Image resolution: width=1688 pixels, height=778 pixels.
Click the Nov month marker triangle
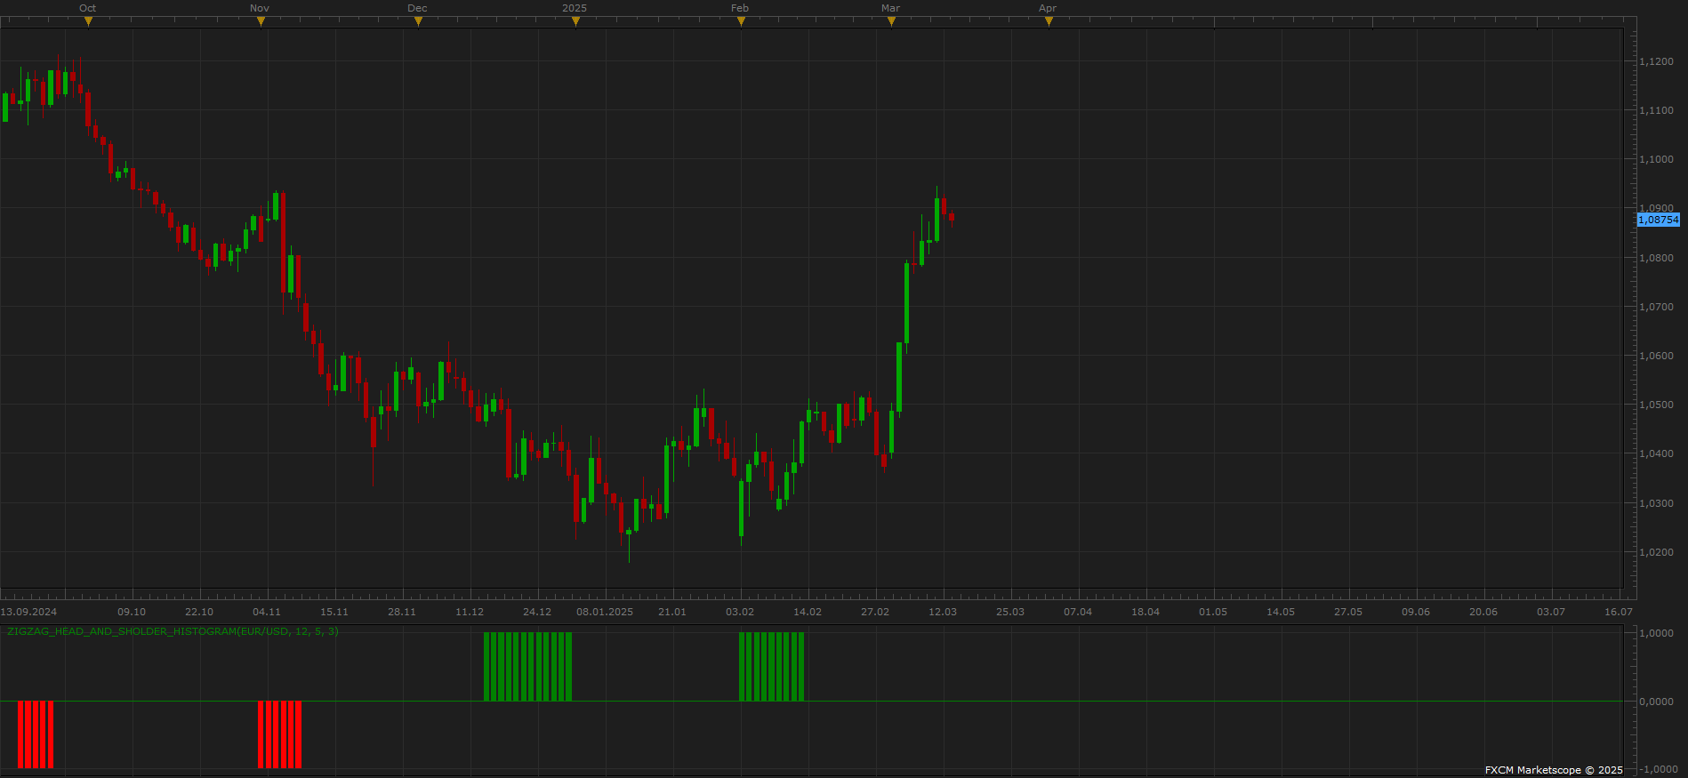[261, 21]
